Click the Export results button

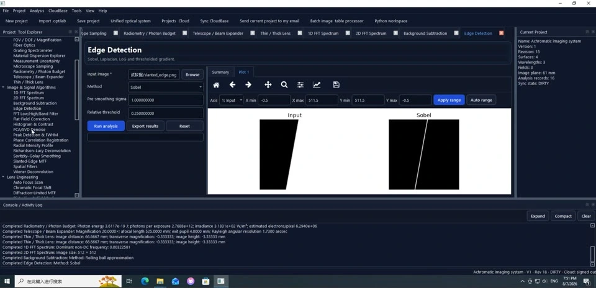(x=145, y=126)
